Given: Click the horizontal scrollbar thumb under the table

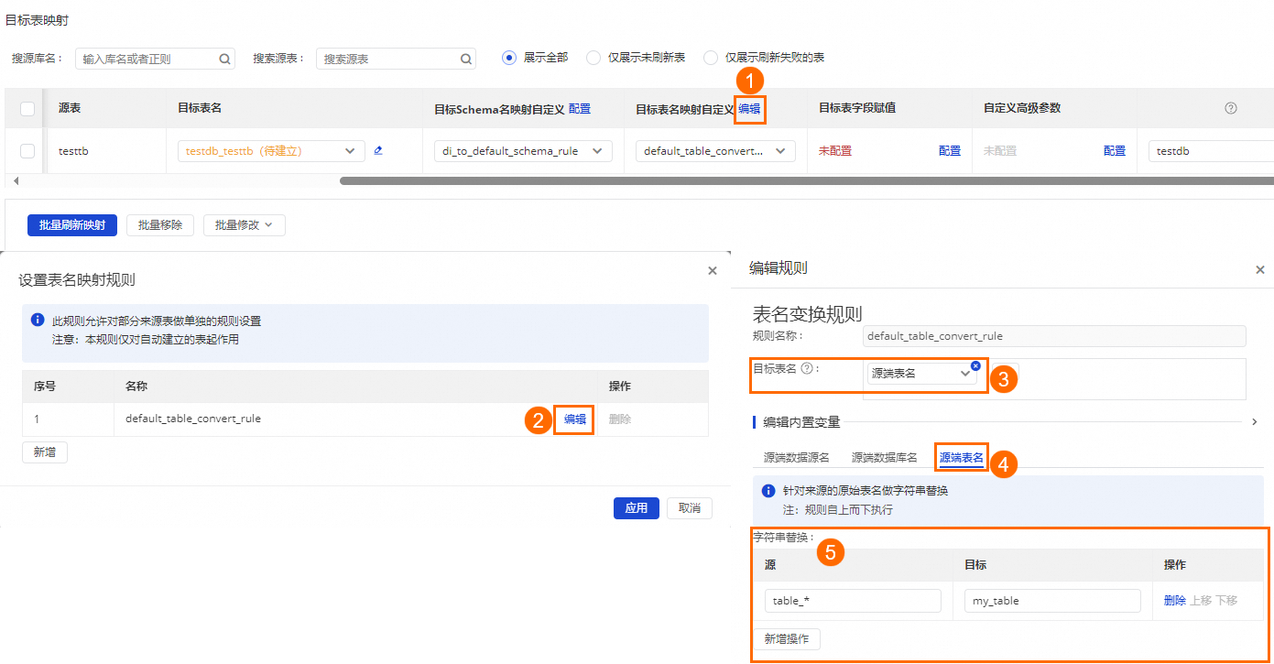Looking at the screenshot, I should 806,180.
